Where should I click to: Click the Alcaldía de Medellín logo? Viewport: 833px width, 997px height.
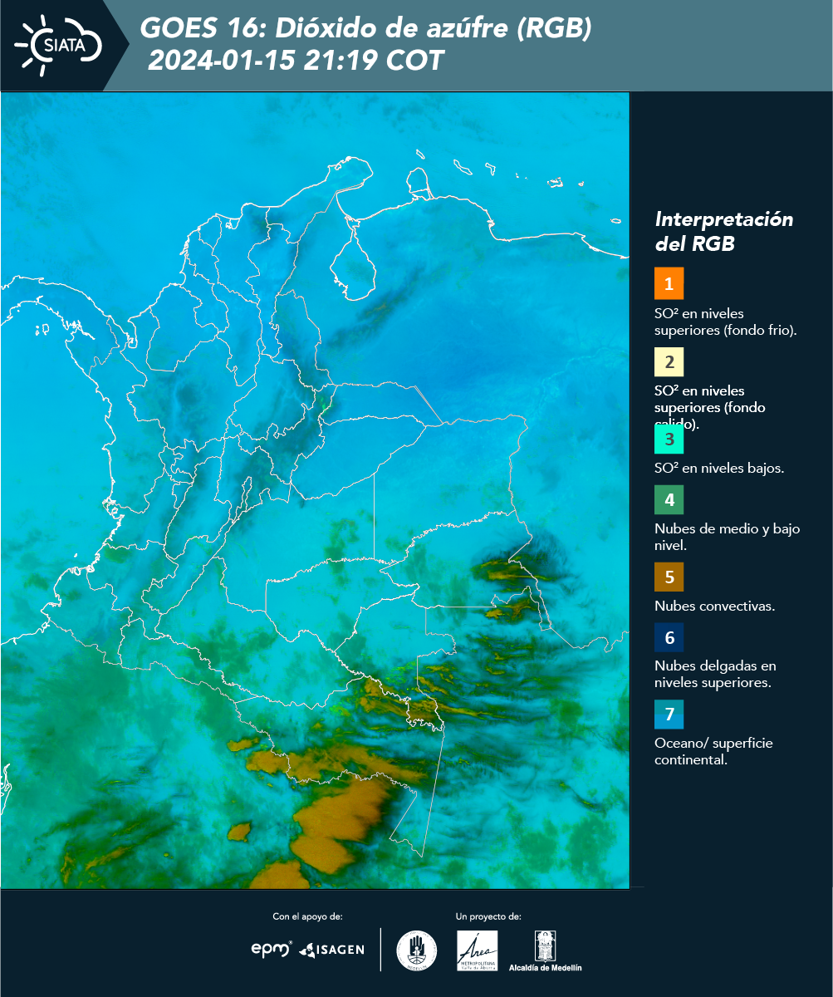(546, 950)
